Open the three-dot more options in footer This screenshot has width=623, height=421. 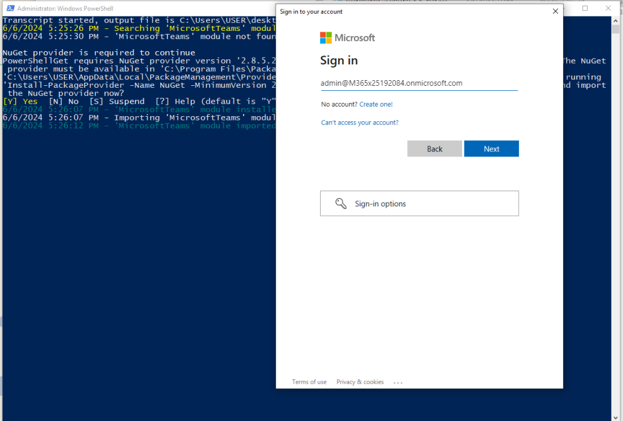398,382
